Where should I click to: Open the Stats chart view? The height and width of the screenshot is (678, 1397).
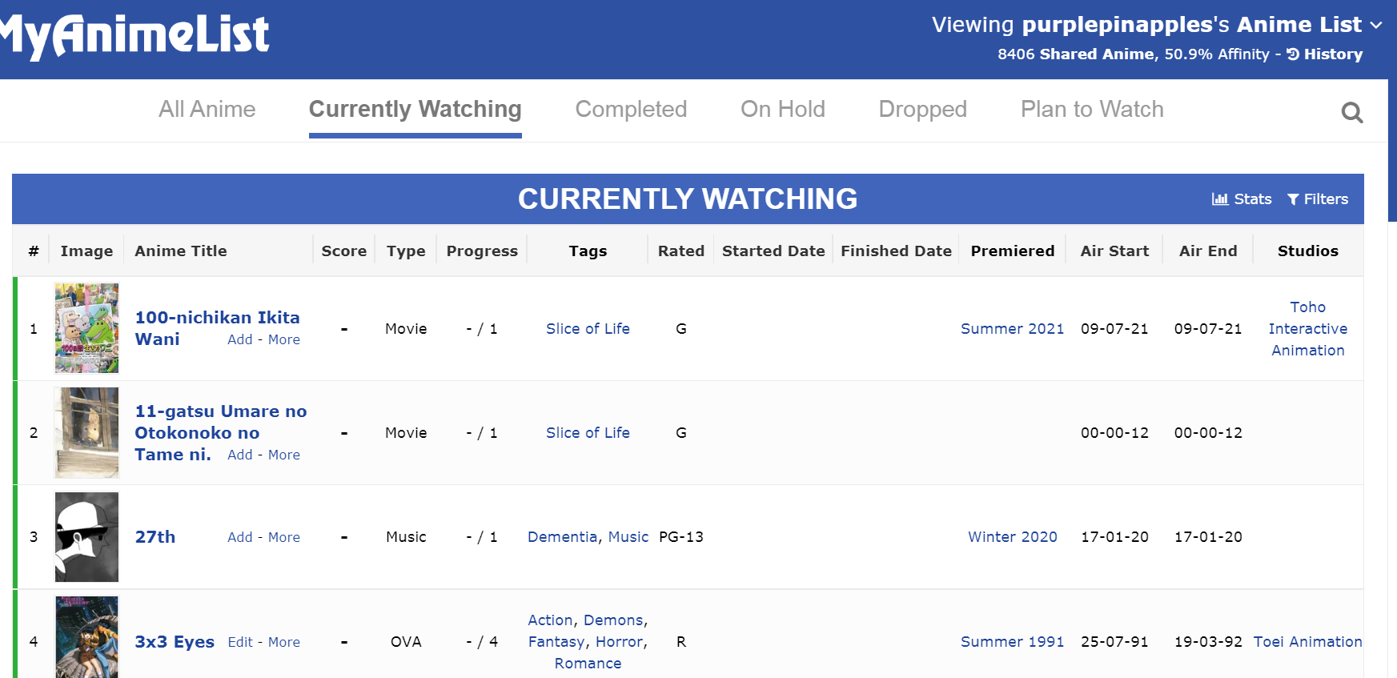[x=1242, y=199]
